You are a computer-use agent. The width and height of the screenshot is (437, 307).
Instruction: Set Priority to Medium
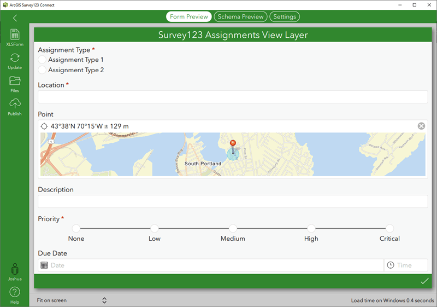[x=233, y=228]
